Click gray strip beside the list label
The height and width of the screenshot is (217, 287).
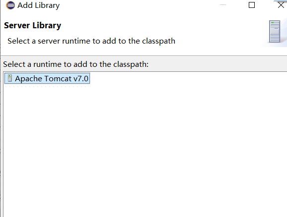(x=218, y=64)
